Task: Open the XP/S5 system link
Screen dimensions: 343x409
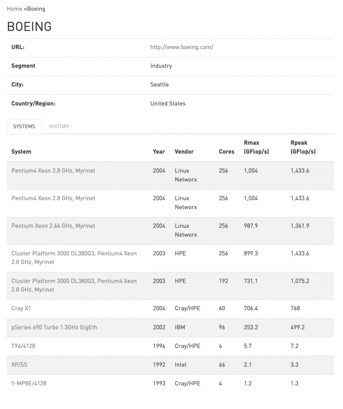Action: pyautogui.click(x=19, y=365)
